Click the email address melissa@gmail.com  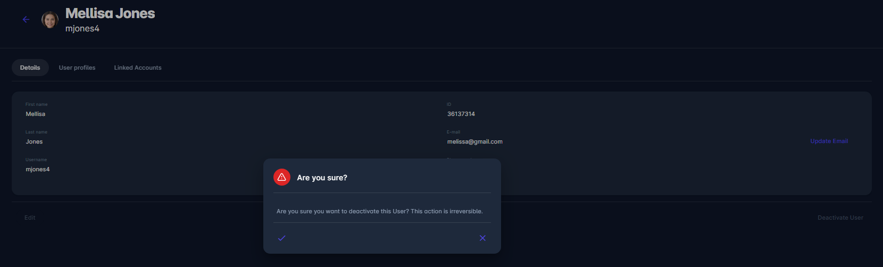pyautogui.click(x=474, y=141)
